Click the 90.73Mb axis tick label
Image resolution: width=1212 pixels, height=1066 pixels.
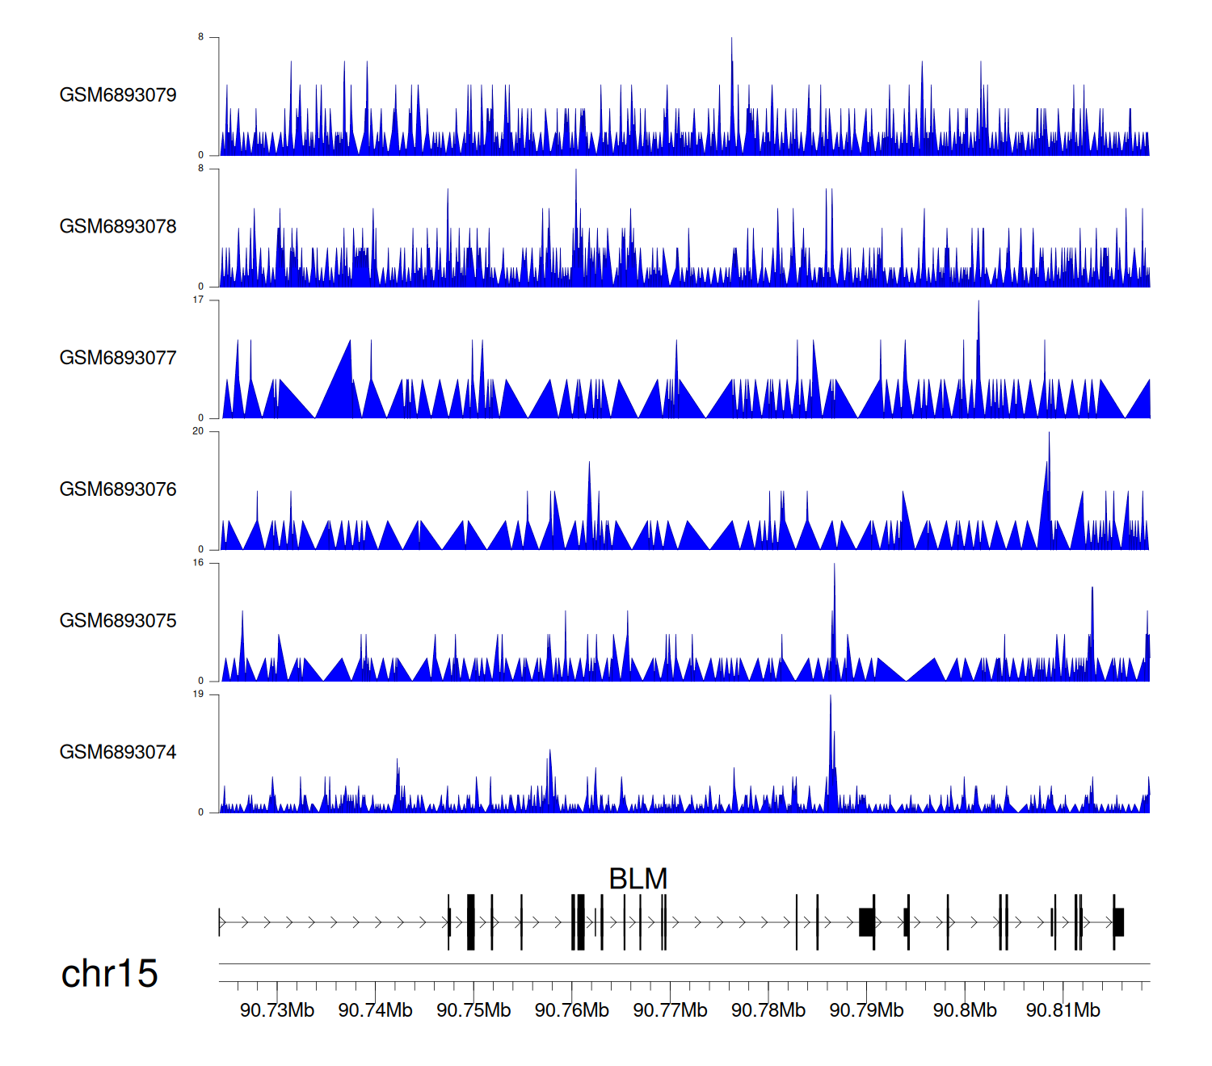click(277, 1011)
